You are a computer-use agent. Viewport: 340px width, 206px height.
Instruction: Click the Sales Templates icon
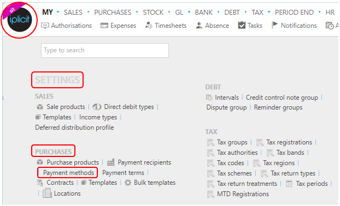click(38, 117)
